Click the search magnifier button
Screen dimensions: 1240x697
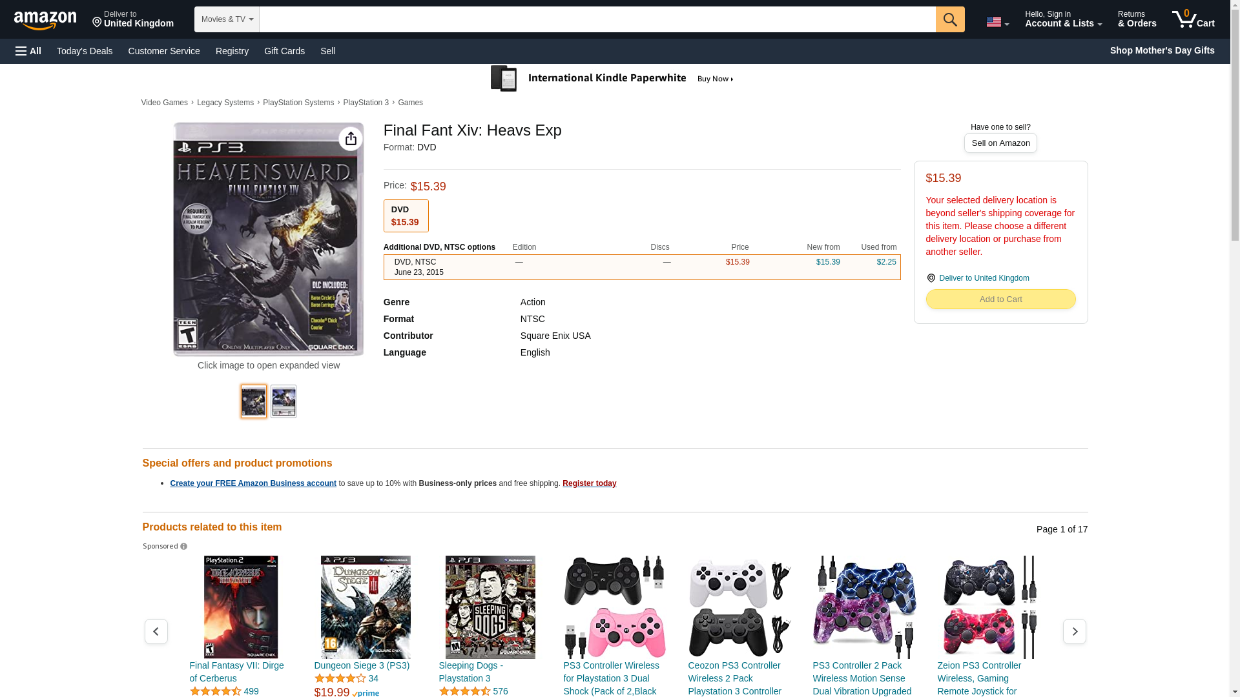click(x=949, y=19)
